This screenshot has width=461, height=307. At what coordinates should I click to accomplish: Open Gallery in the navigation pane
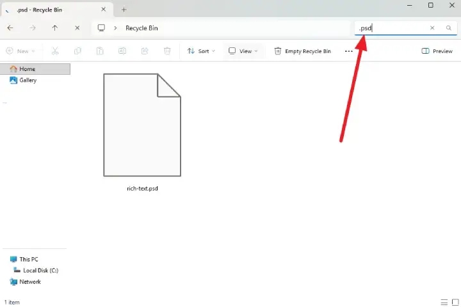tap(23, 80)
